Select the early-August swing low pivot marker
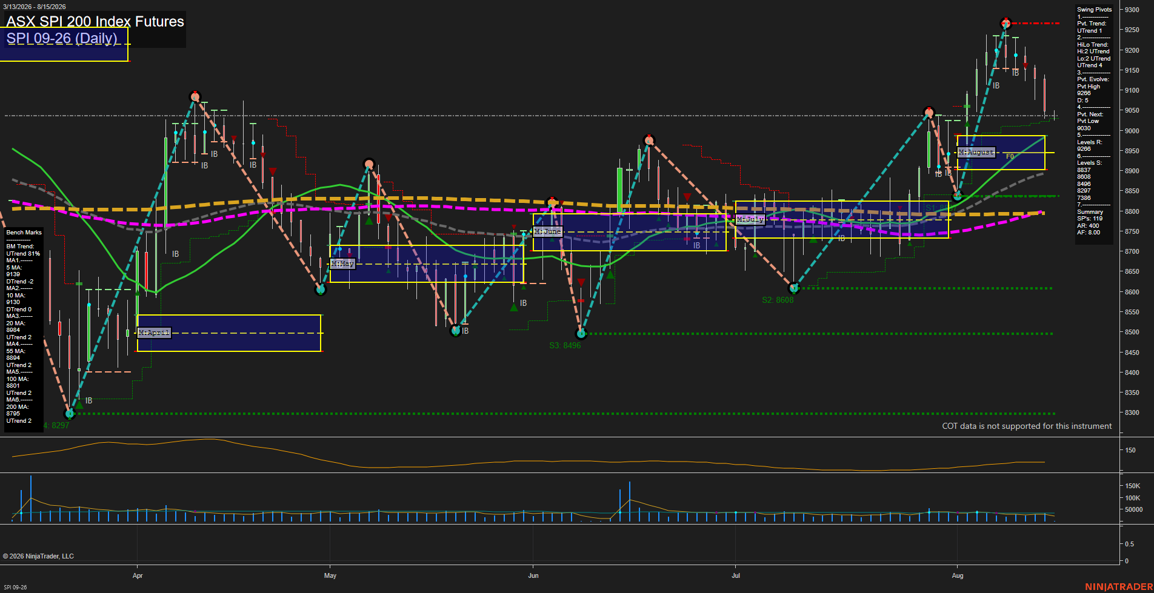The height and width of the screenshot is (593, 1154). pos(958,196)
